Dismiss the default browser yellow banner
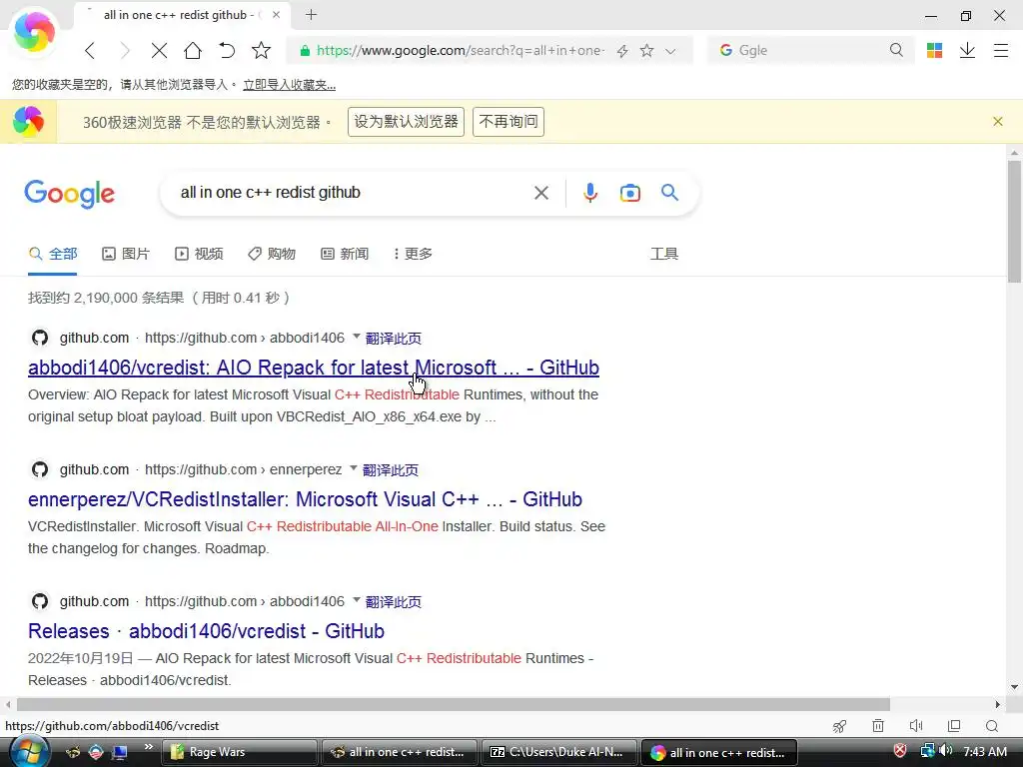The width and height of the screenshot is (1023, 767). 998,121
